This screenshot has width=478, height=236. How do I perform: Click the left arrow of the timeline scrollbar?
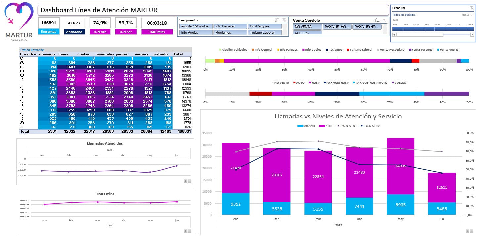click(394, 34)
